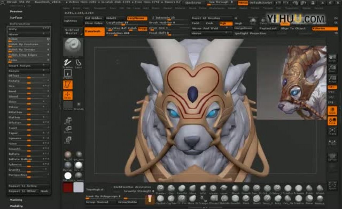Select the MatCap material sphere

[68, 166]
